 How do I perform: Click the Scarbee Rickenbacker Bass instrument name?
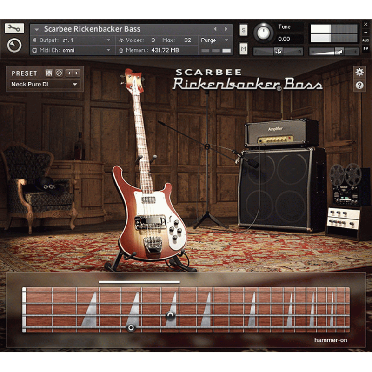[92, 29]
